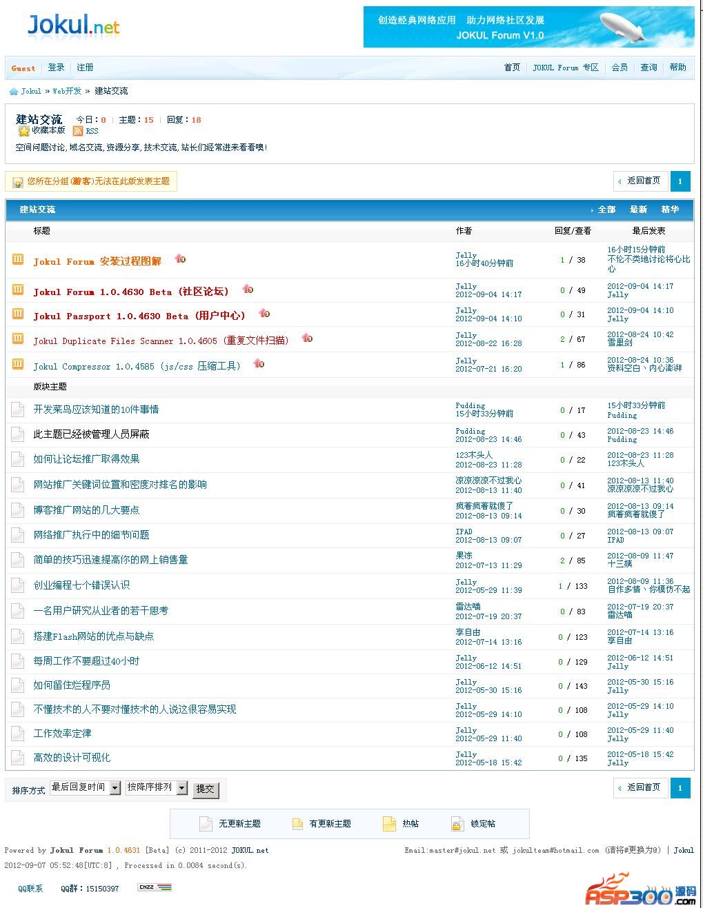Click the page icon for 博客推广网站的几大要点

18,510
